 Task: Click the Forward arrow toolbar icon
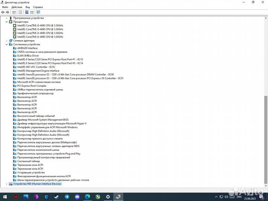click(x=7, y=12)
